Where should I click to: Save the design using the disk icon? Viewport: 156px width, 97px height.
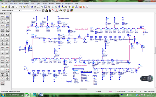click(9, 7)
